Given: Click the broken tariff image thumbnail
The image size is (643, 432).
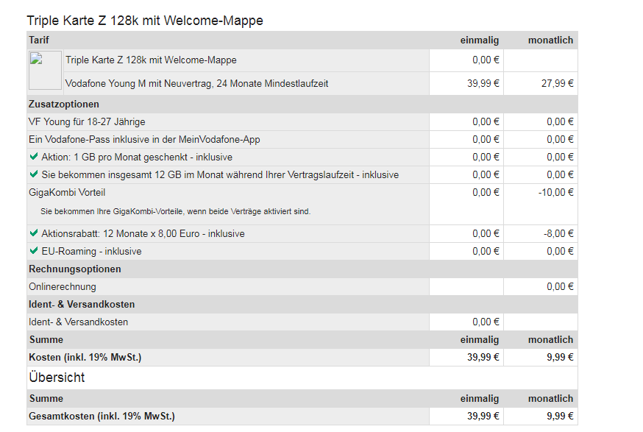Looking at the screenshot, I should [x=45, y=70].
